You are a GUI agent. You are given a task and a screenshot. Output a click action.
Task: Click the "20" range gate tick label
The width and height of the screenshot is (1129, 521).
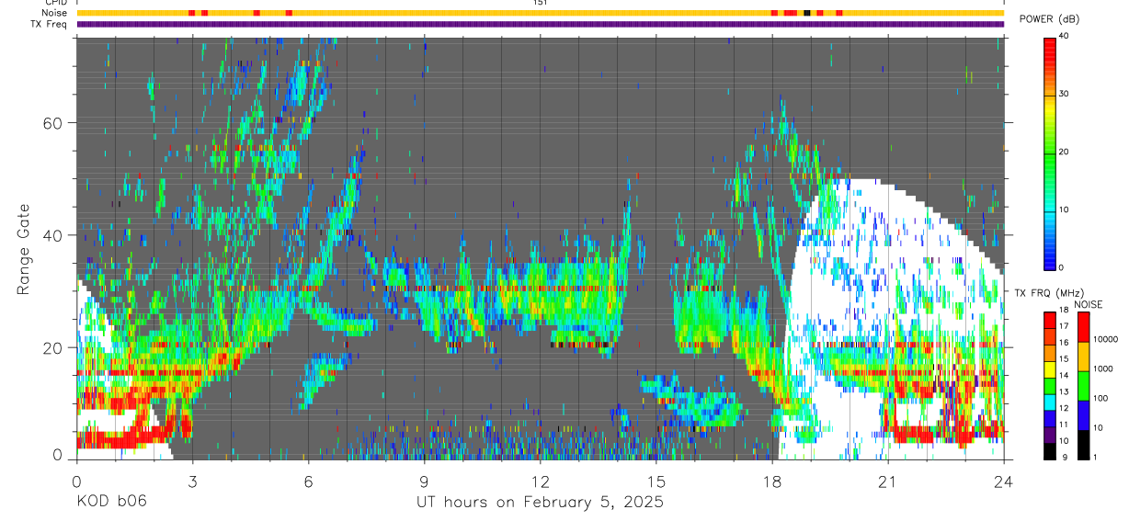[52, 348]
